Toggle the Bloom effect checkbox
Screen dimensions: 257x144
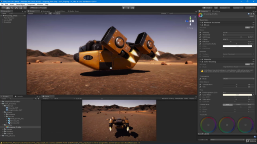click(x=202, y=25)
